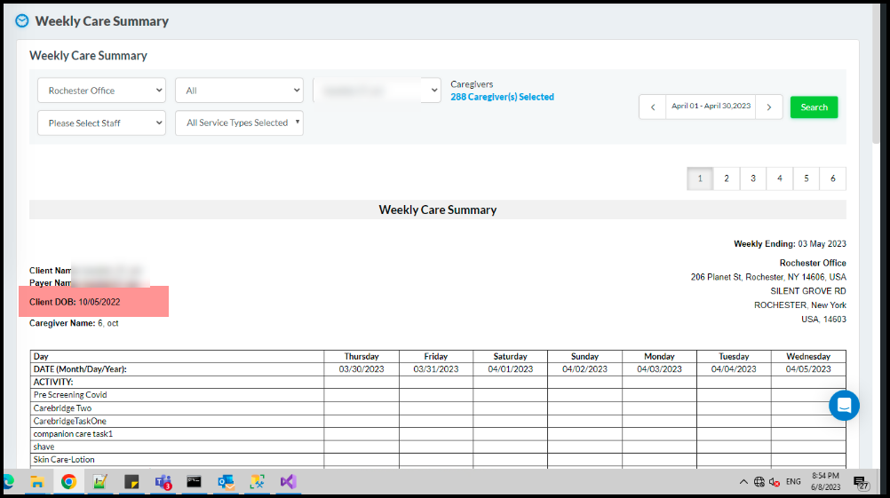Image resolution: width=890 pixels, height=498 pixels.
Task: Expand the All Service Types Selected dropdown
Action: (x=239, y=123)
